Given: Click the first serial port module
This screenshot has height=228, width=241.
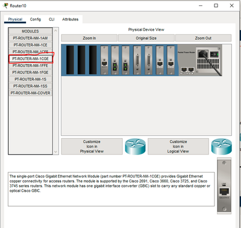Looking at the screenshot, I should tap(137, 60).
